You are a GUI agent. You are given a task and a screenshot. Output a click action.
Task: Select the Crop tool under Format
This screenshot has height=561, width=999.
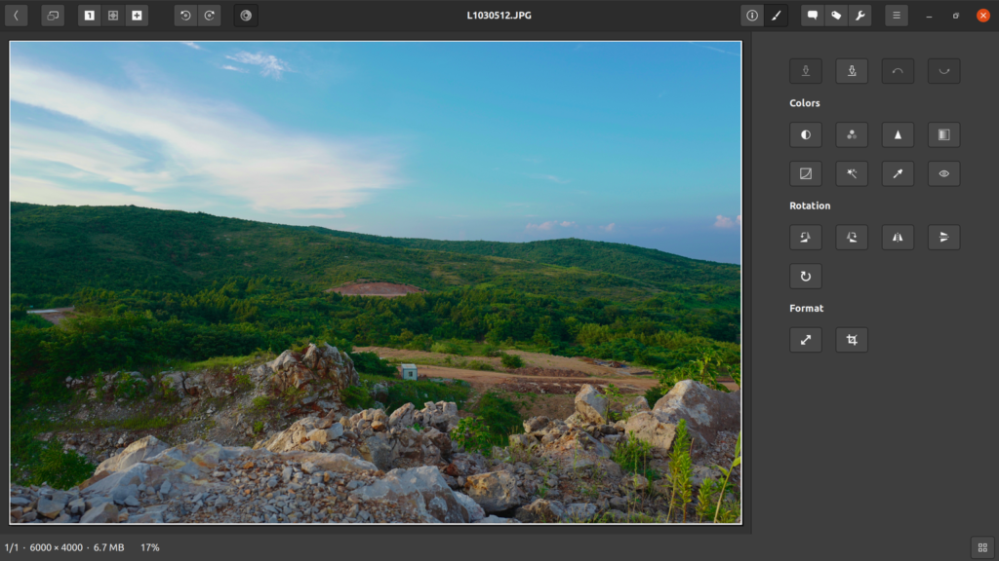[x=852, y=340]
